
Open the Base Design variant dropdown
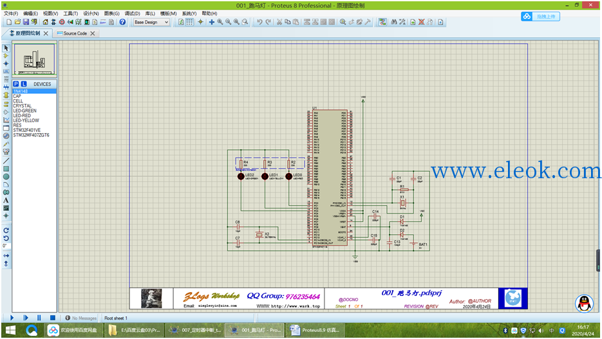coord(151,23)
